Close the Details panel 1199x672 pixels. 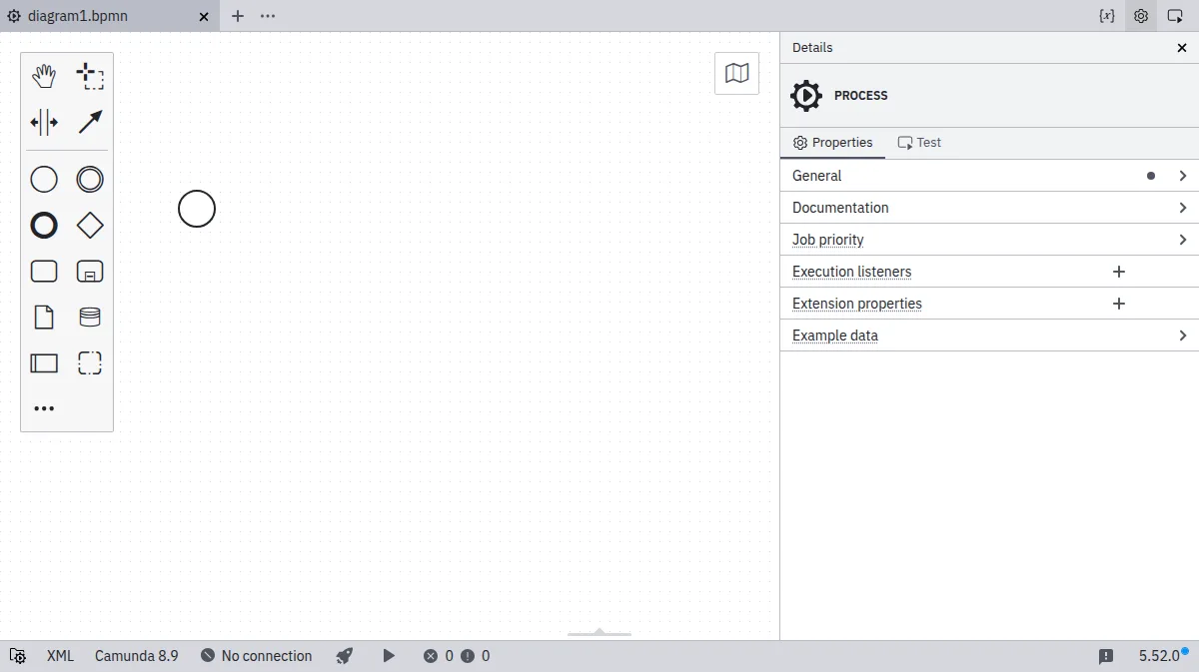coord(1183,48)
